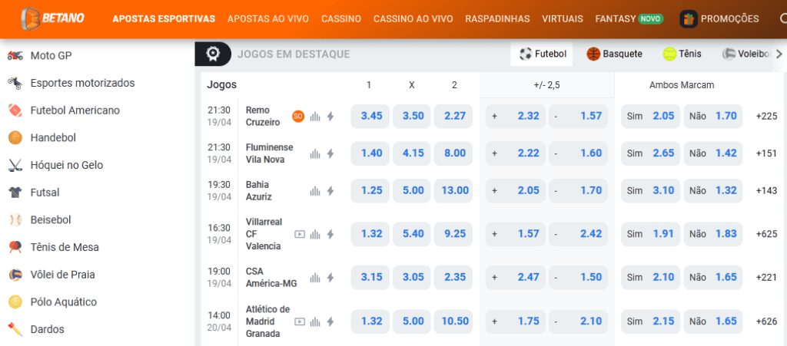The width and height of the screenshot is (787, 346).
Task: Click the Moto GP motorcycle icon
Action: pos(15,55)
